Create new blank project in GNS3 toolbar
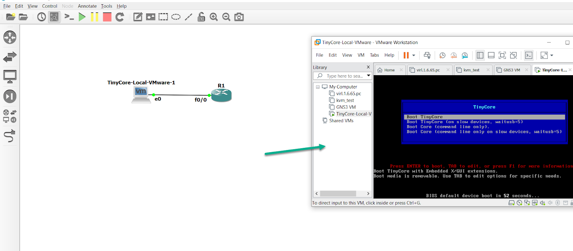Viewport: 573px width, 251px height. (11, 17)
